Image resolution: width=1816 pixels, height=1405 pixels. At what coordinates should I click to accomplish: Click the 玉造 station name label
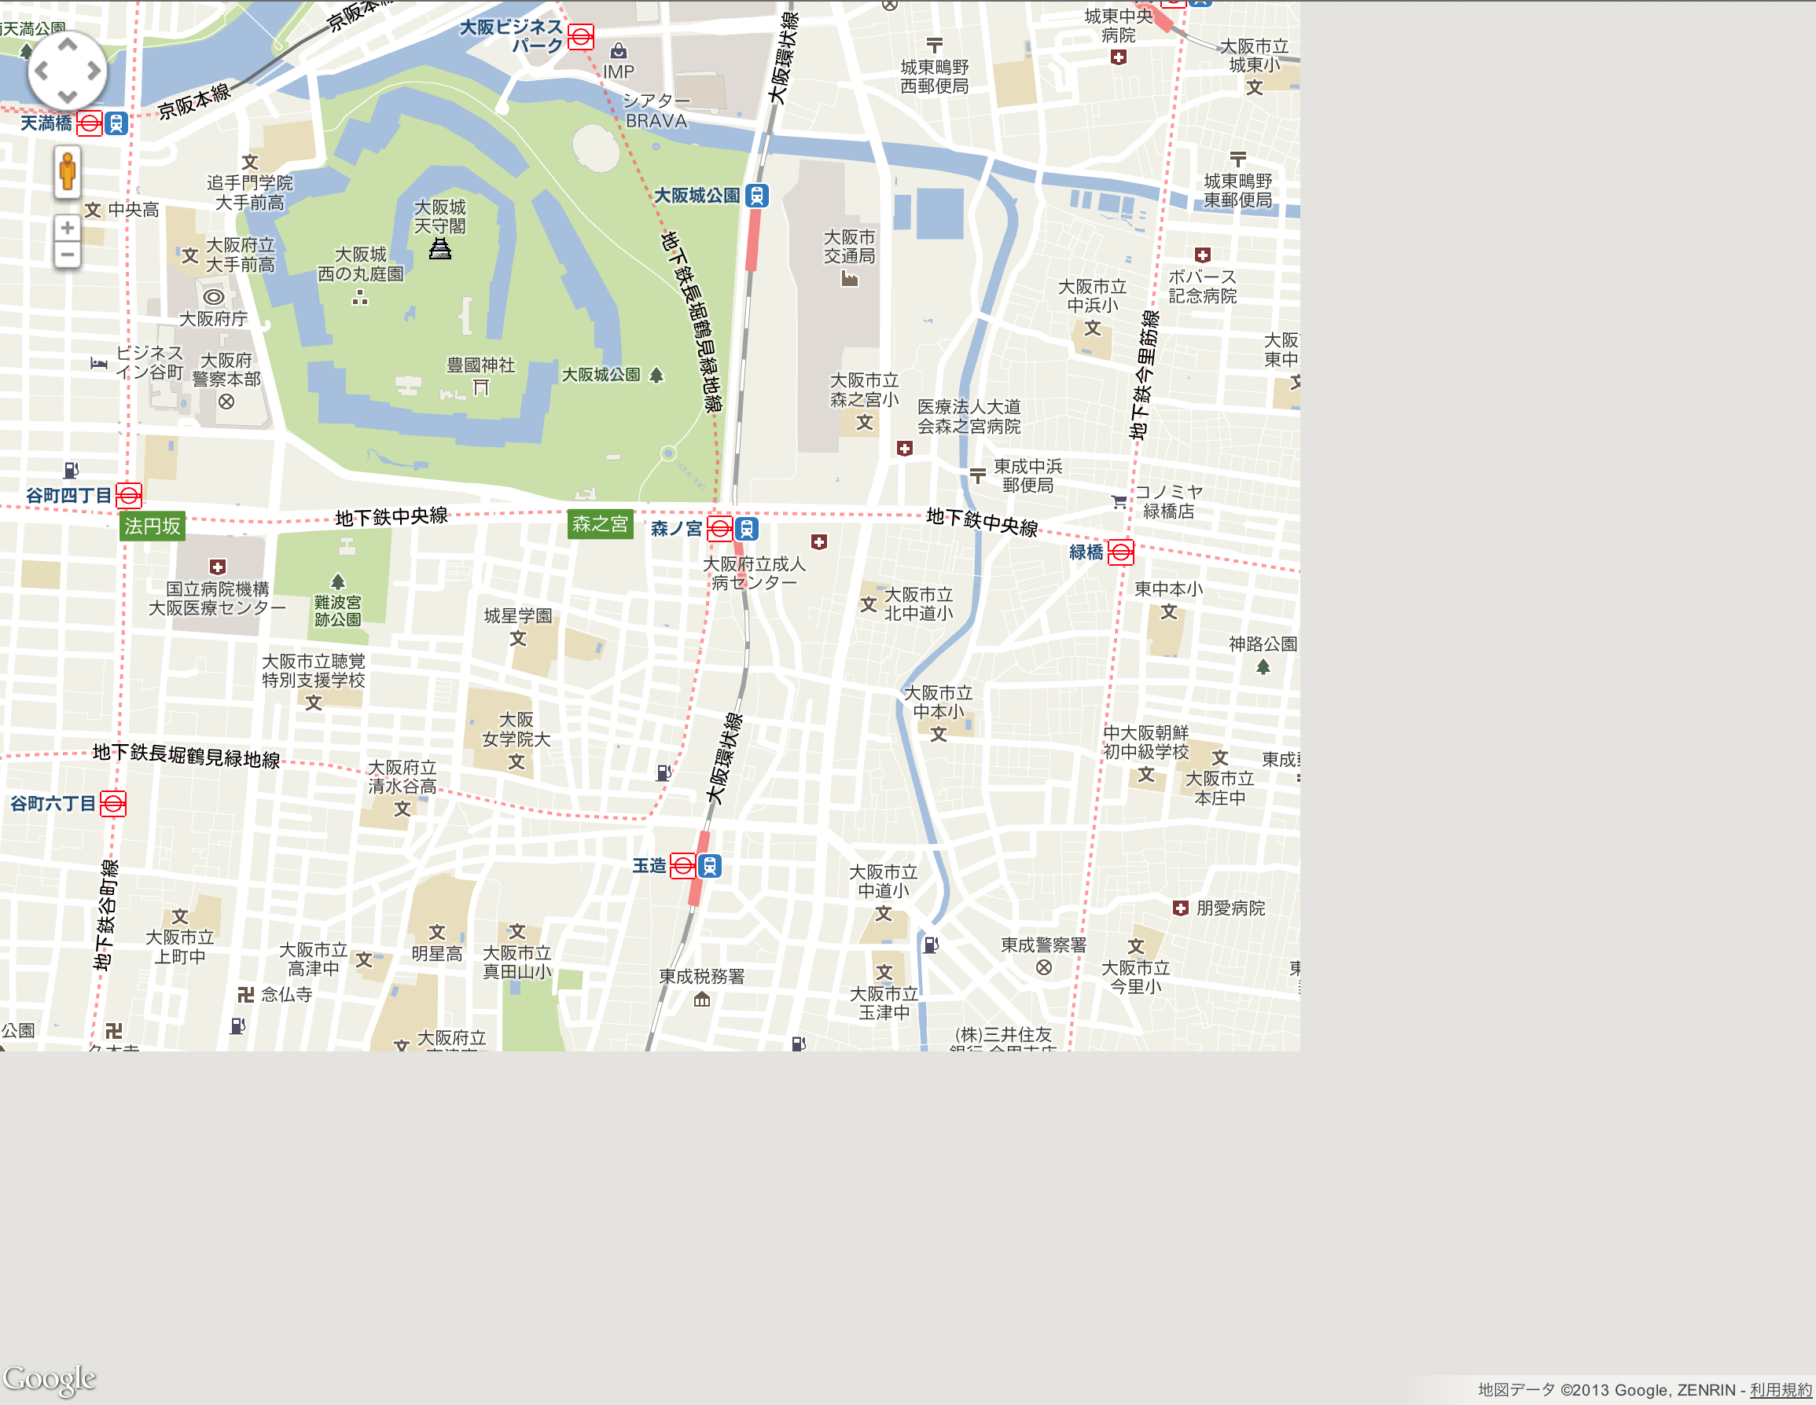coord(649,865)
